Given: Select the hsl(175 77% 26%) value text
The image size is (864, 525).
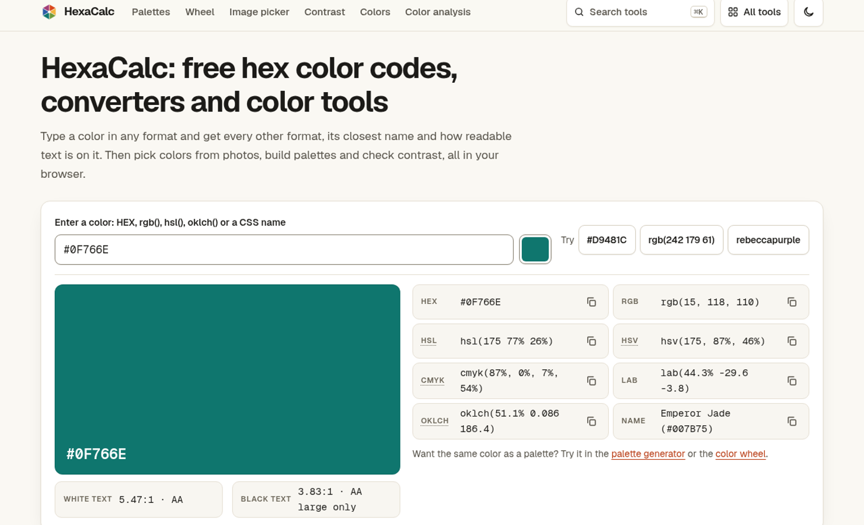Looking at the screenshot, I should (x=507, y=341).
